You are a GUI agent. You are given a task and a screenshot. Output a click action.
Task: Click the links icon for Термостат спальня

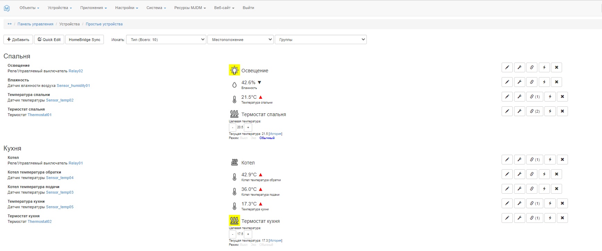tap(535, 111)
